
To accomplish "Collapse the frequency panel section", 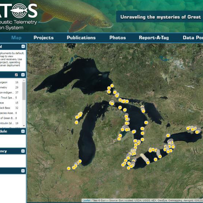I will 23,151.
